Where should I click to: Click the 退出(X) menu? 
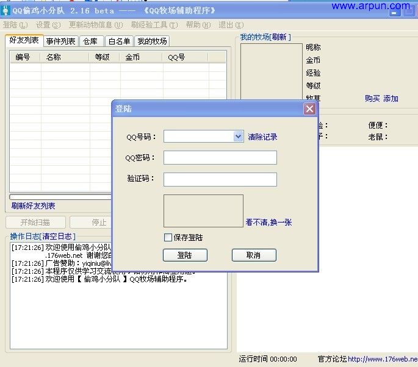coord(231,25)
